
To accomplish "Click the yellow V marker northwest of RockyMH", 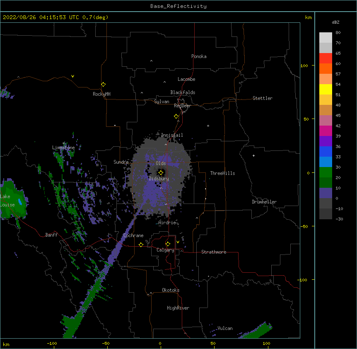I will (72, 76).
